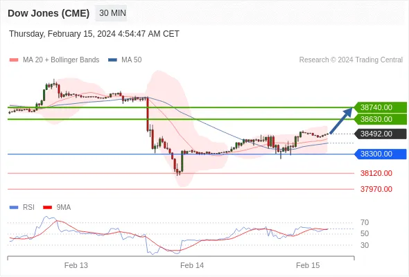
Task: Select the 38740.00 green target label
Action: (380, 107)
